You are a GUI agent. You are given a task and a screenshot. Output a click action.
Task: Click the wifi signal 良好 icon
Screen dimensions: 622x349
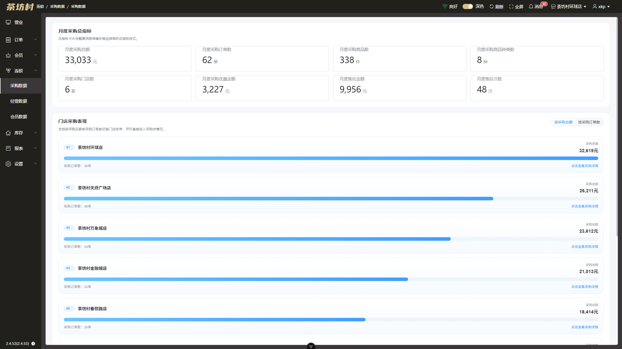pos(445,6)
